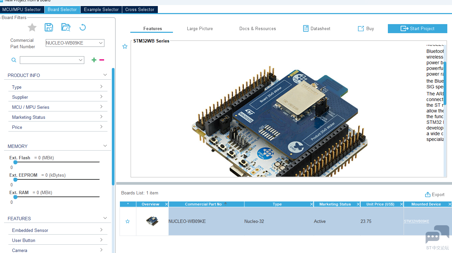
Task: Go to the Cross Selector tab
Action: click(140, 9)
